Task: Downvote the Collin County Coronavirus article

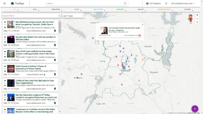Action: (x=5, y=71)
